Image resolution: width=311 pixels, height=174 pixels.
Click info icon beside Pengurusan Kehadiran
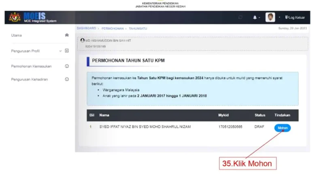pyautogui.click(x=67, y=79)
